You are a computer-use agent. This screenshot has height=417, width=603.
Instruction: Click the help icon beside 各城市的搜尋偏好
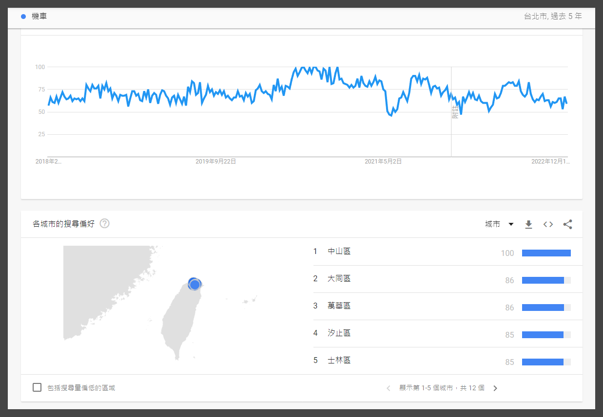[105, 224]
